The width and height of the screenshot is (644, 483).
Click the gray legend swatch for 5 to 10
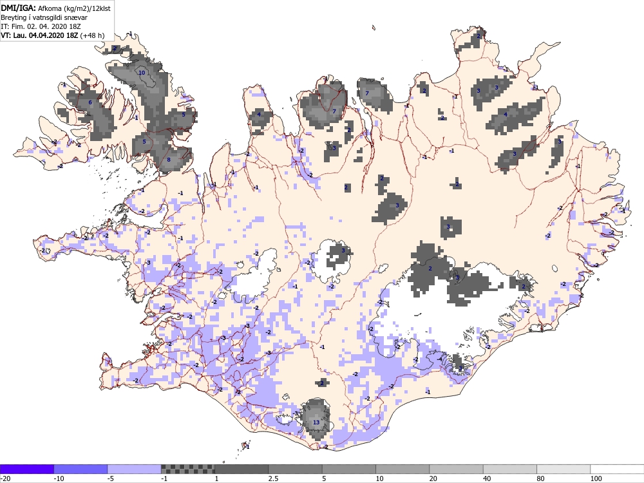click(x=349, y=469)
